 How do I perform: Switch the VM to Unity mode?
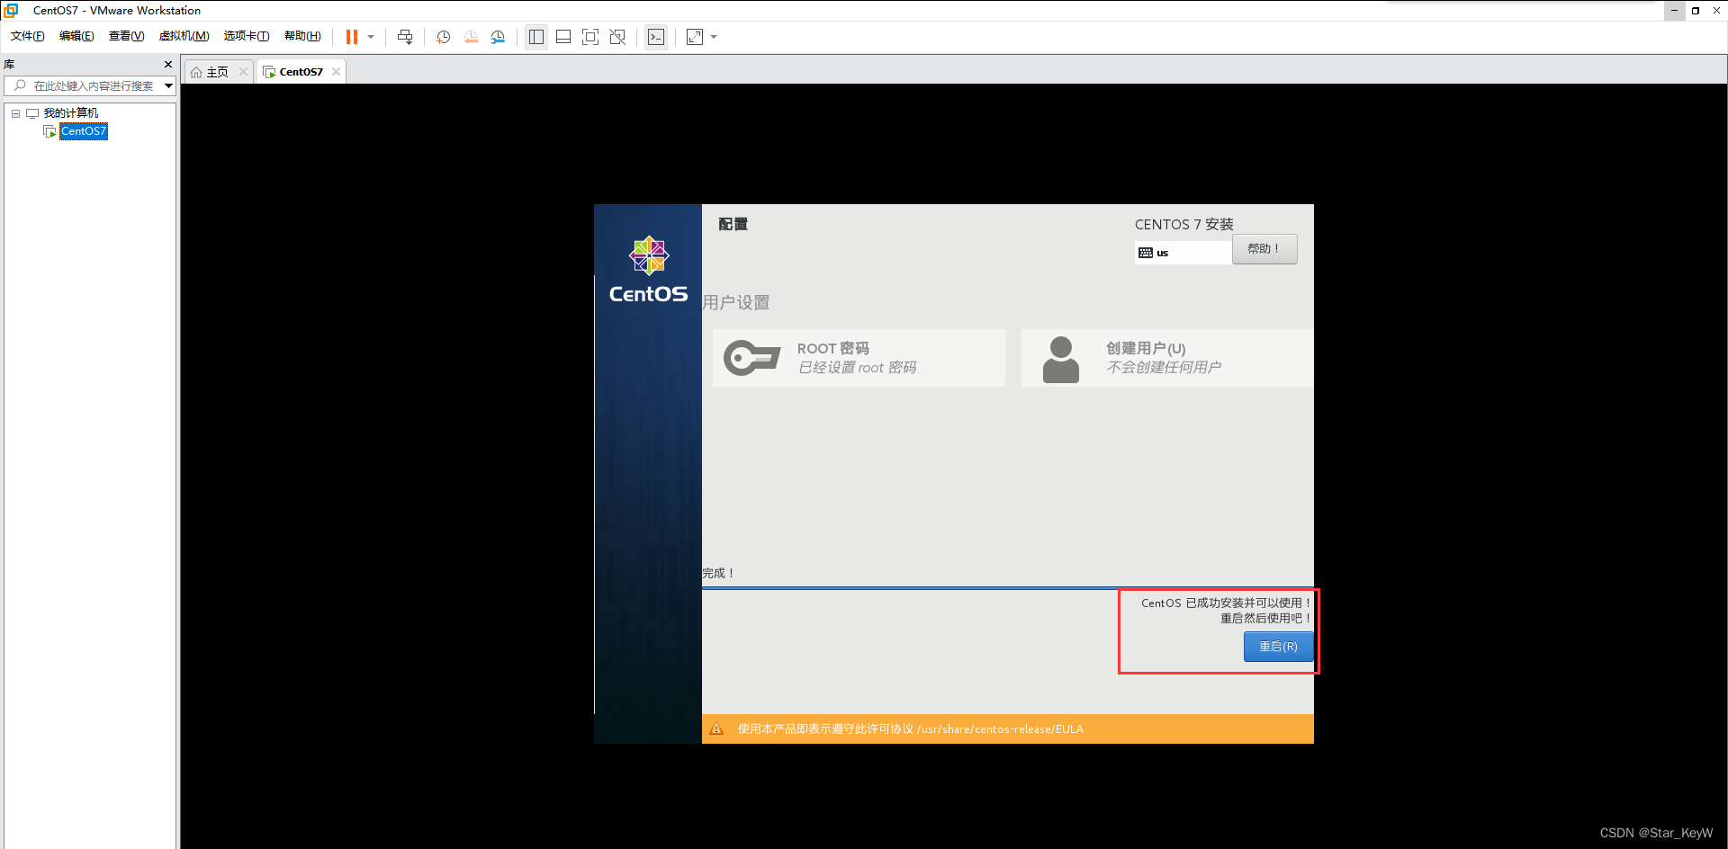click(617, 37)
